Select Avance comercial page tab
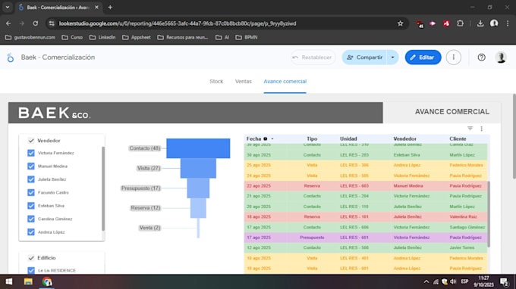The width and height of the screenshot is (516, 289). [285, 82]
